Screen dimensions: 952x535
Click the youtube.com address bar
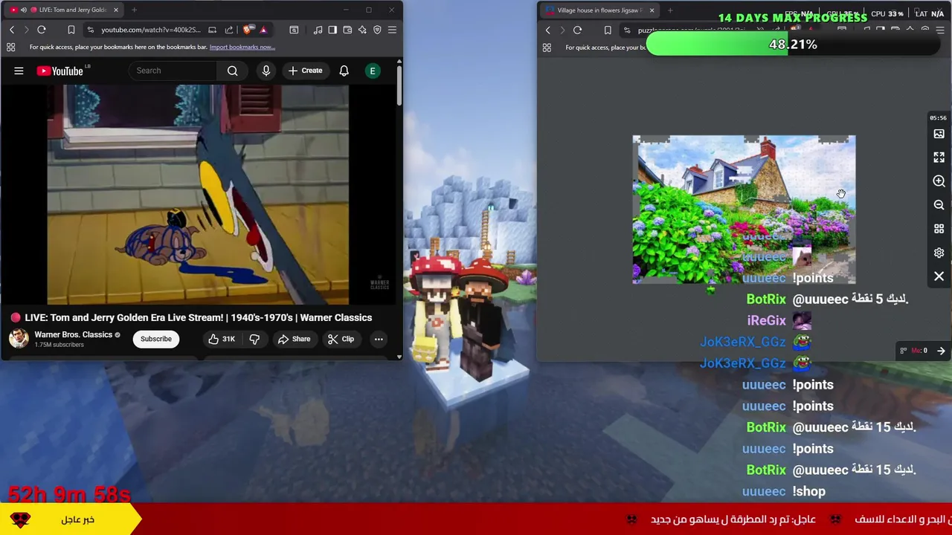[150, 30]
